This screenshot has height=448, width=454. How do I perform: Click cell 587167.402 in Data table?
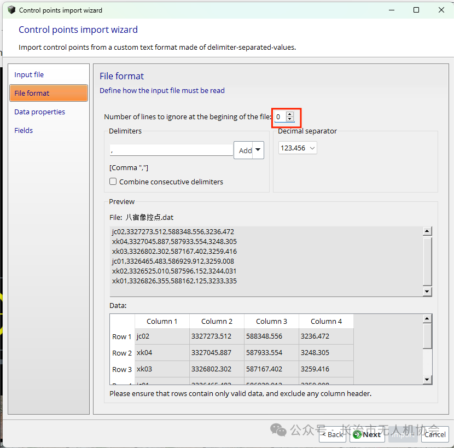point(271,369)
